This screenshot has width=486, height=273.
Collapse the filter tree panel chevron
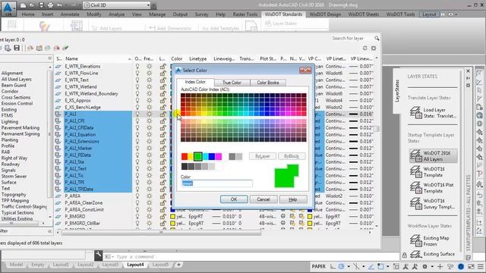click(49, 58)
